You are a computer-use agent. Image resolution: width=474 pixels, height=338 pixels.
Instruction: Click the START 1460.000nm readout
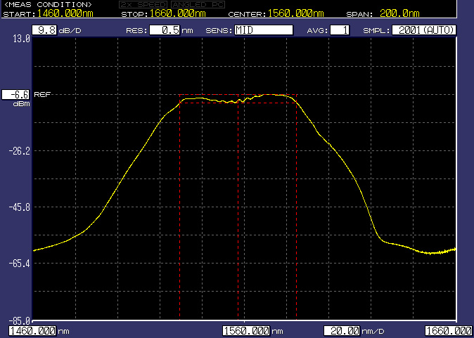(x=48, y=13)
